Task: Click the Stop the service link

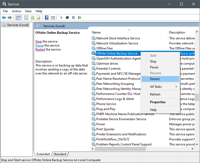Action: [39, 41]
